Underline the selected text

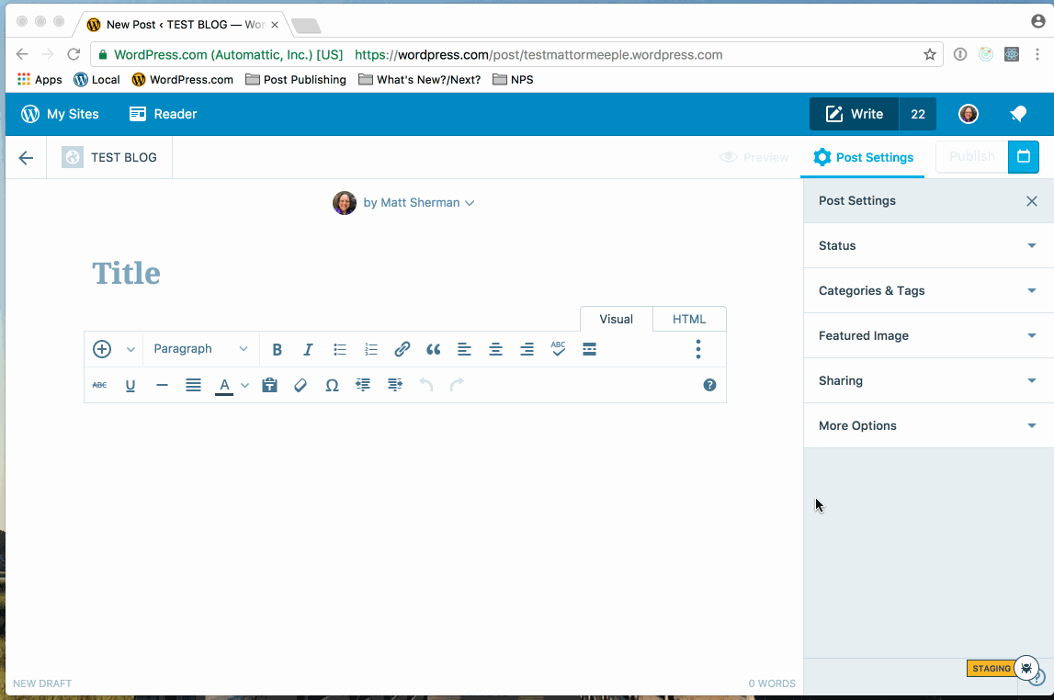pyautogui.click(x=130, y=385)
